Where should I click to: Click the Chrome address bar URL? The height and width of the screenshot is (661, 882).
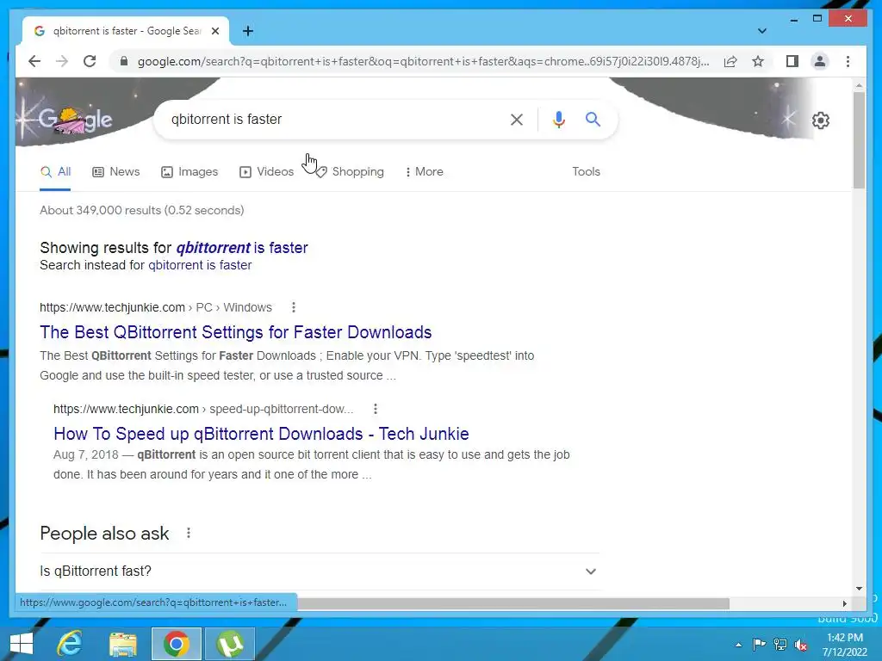[x=423, y=61]
